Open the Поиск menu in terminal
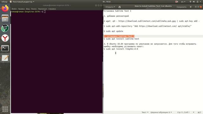Screen dimensions: 203x114 [34, 9]
